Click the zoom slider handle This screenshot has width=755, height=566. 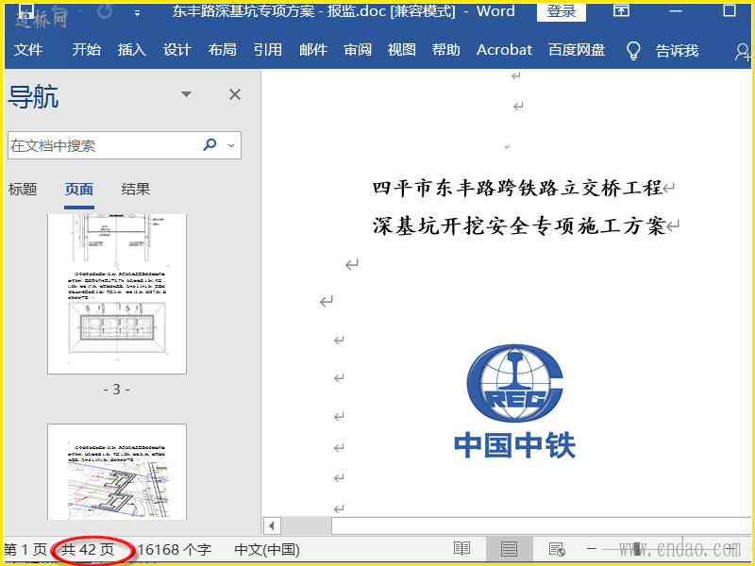pos(637,549)
